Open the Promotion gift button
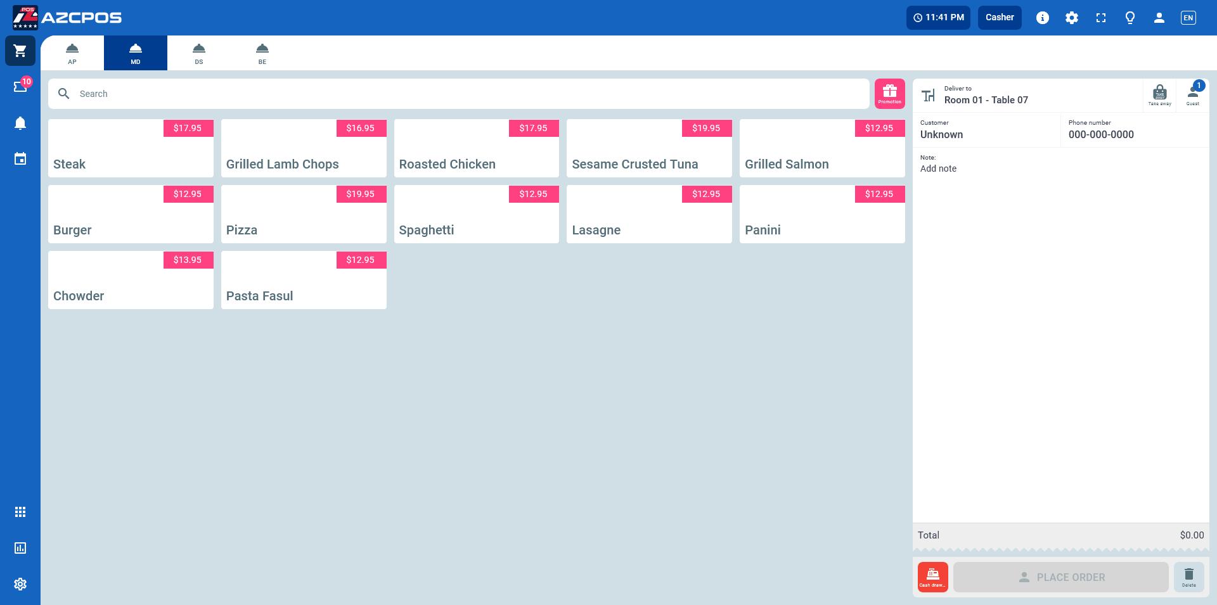 [x=890, y=94]
